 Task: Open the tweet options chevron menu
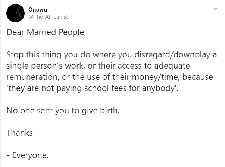tap(216, 9)
